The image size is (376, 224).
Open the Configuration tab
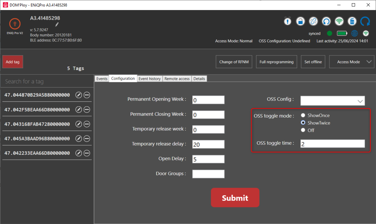pyautogui.click(x=123, y=78)
